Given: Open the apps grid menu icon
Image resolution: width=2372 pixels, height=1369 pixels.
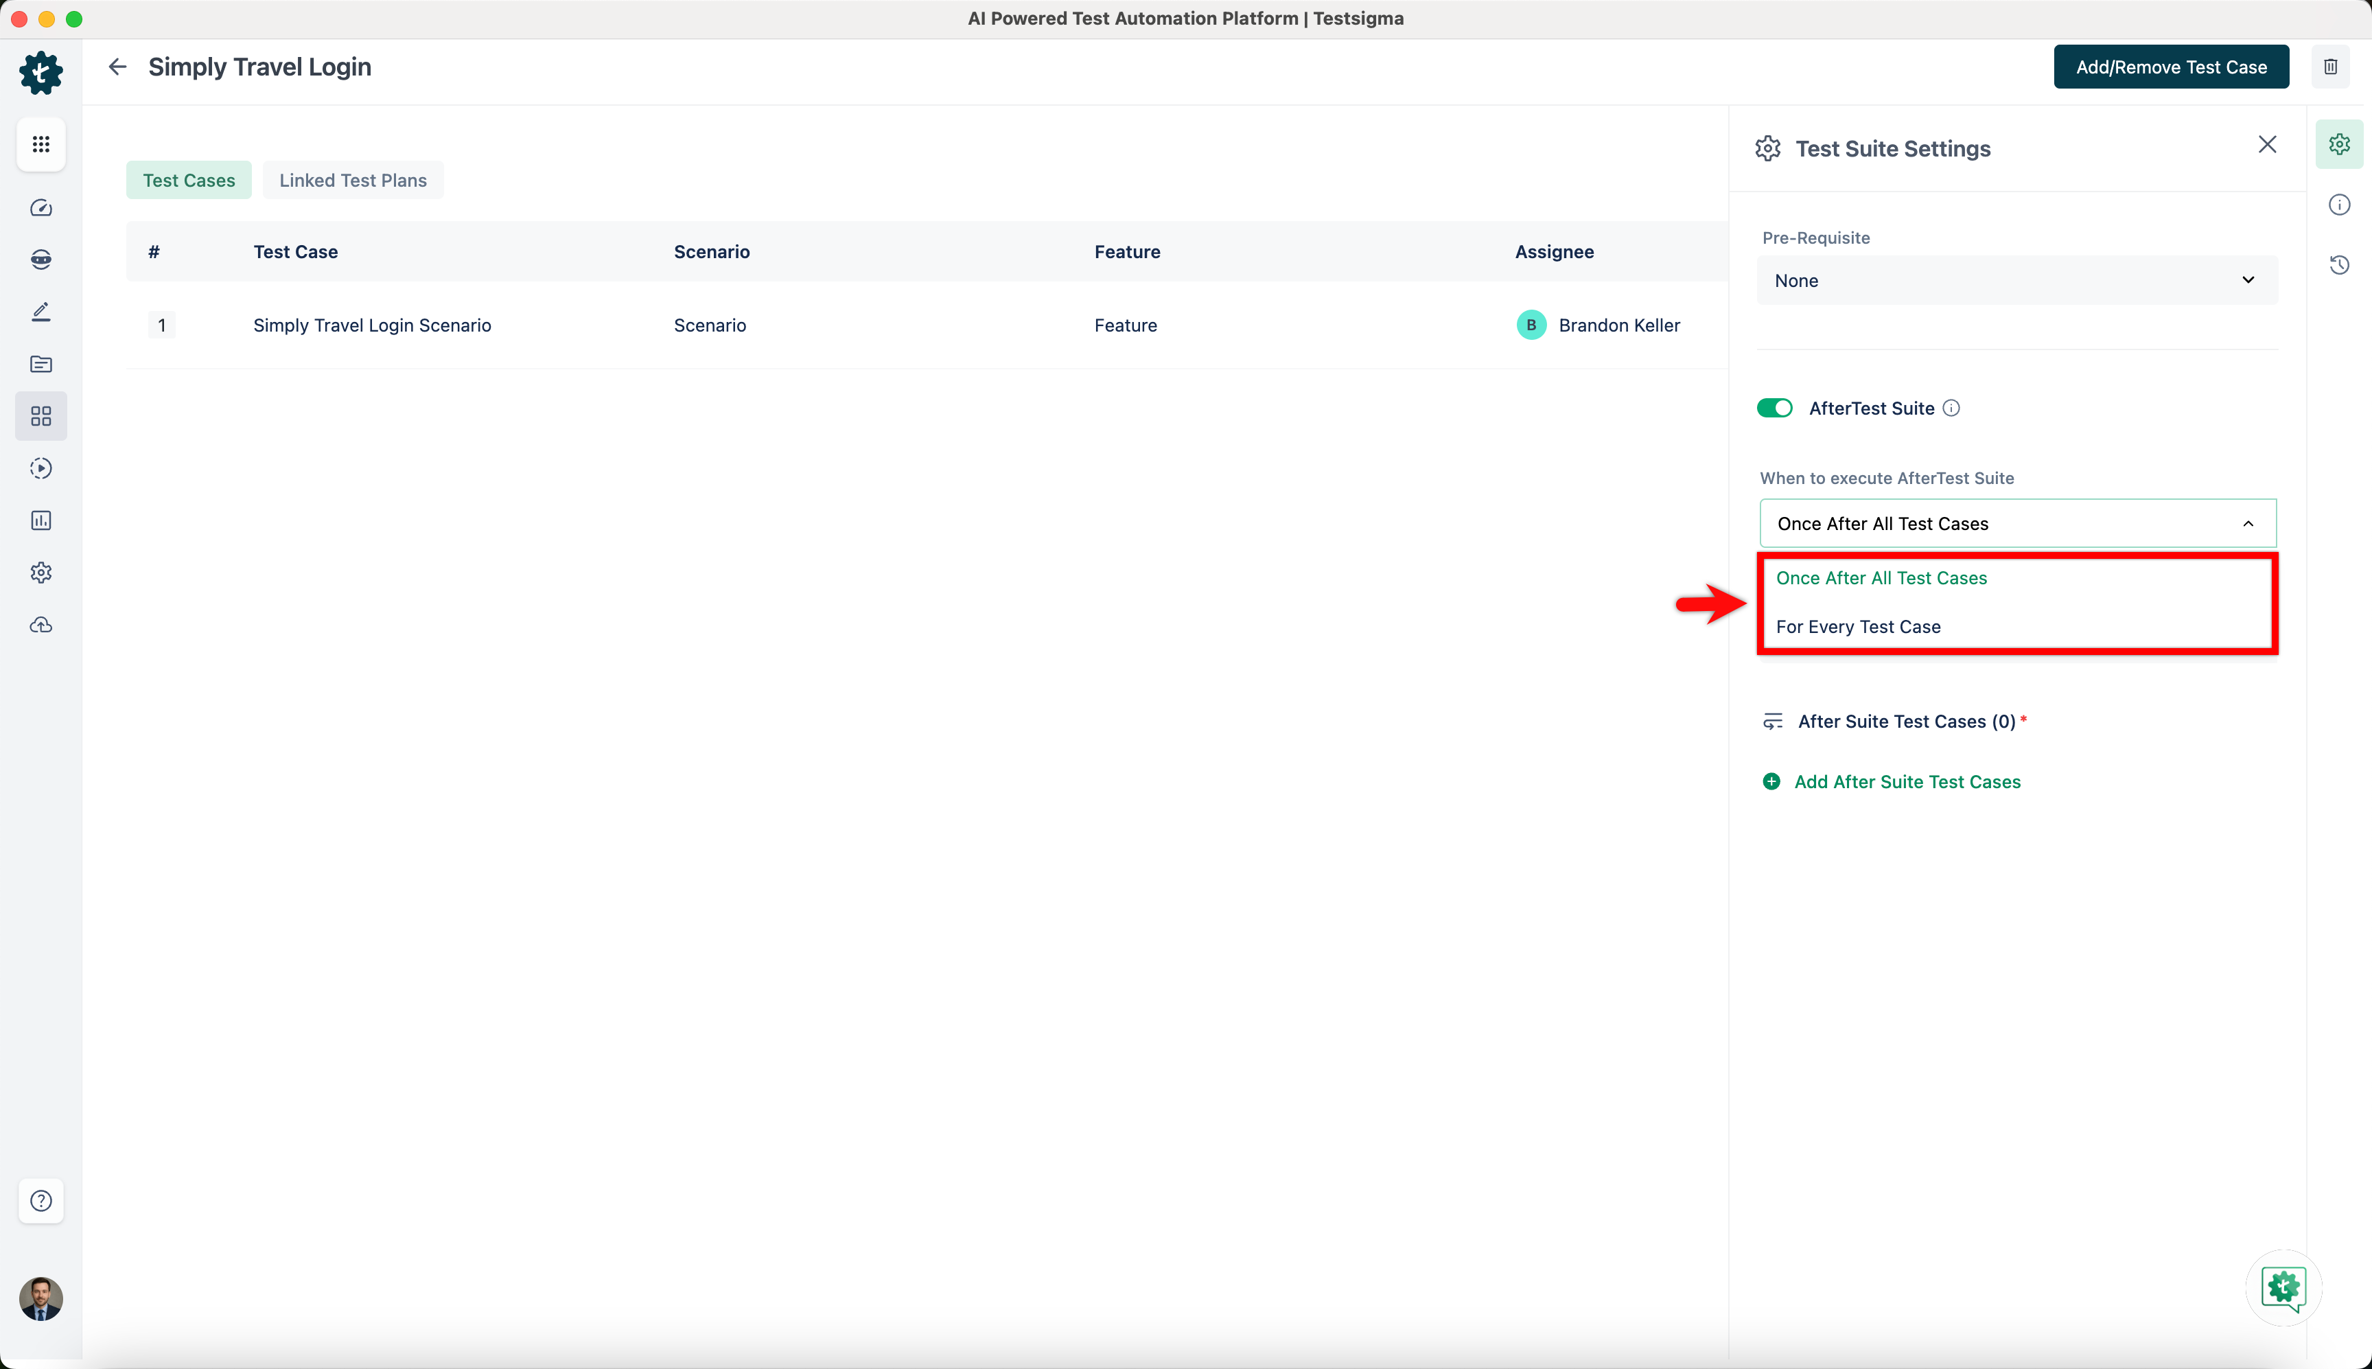Looking at the screenshot, I should pyautogui.click(x=40, y=145).
